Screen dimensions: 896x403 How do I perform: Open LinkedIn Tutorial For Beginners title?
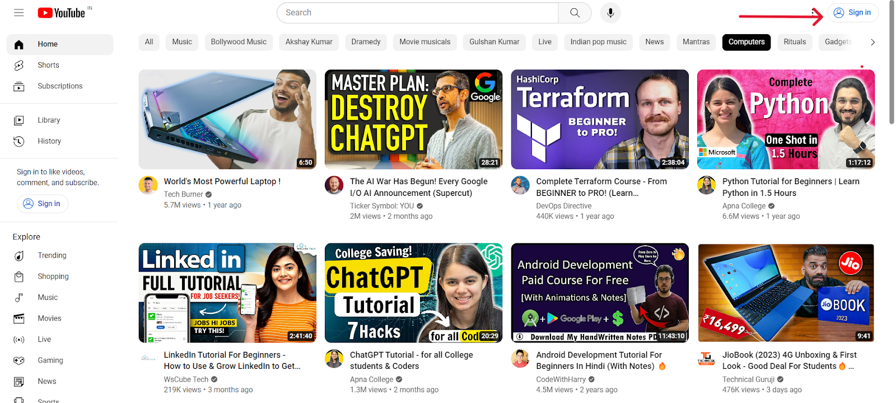[232, 360]
